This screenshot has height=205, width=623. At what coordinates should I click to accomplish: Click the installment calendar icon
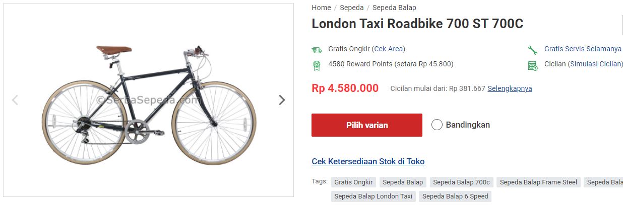click(532, 65)
